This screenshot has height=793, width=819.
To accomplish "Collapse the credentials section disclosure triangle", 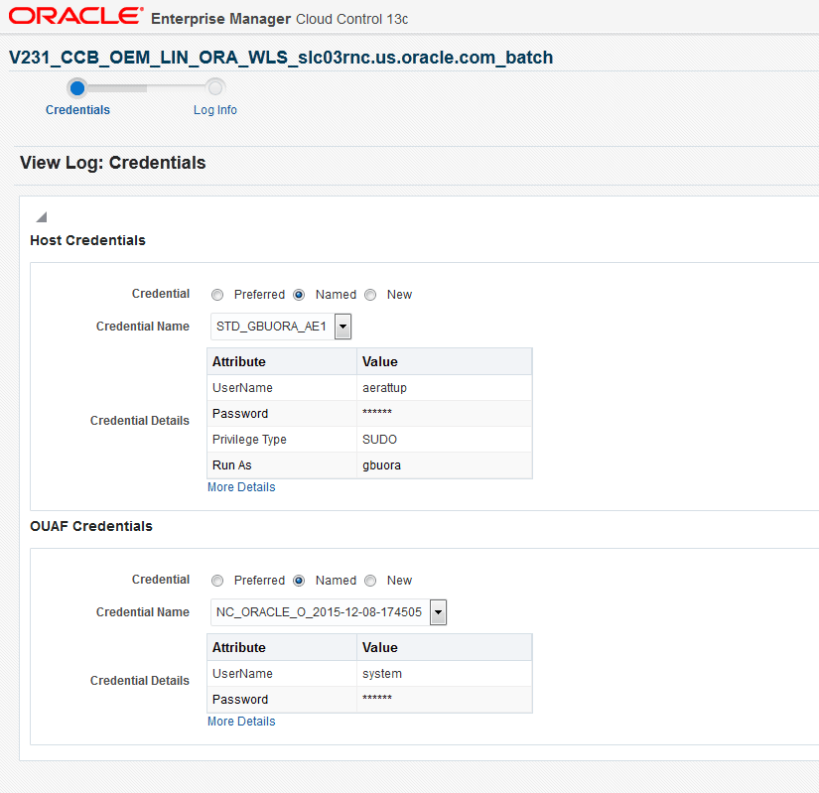I will (x=42, y=216).
